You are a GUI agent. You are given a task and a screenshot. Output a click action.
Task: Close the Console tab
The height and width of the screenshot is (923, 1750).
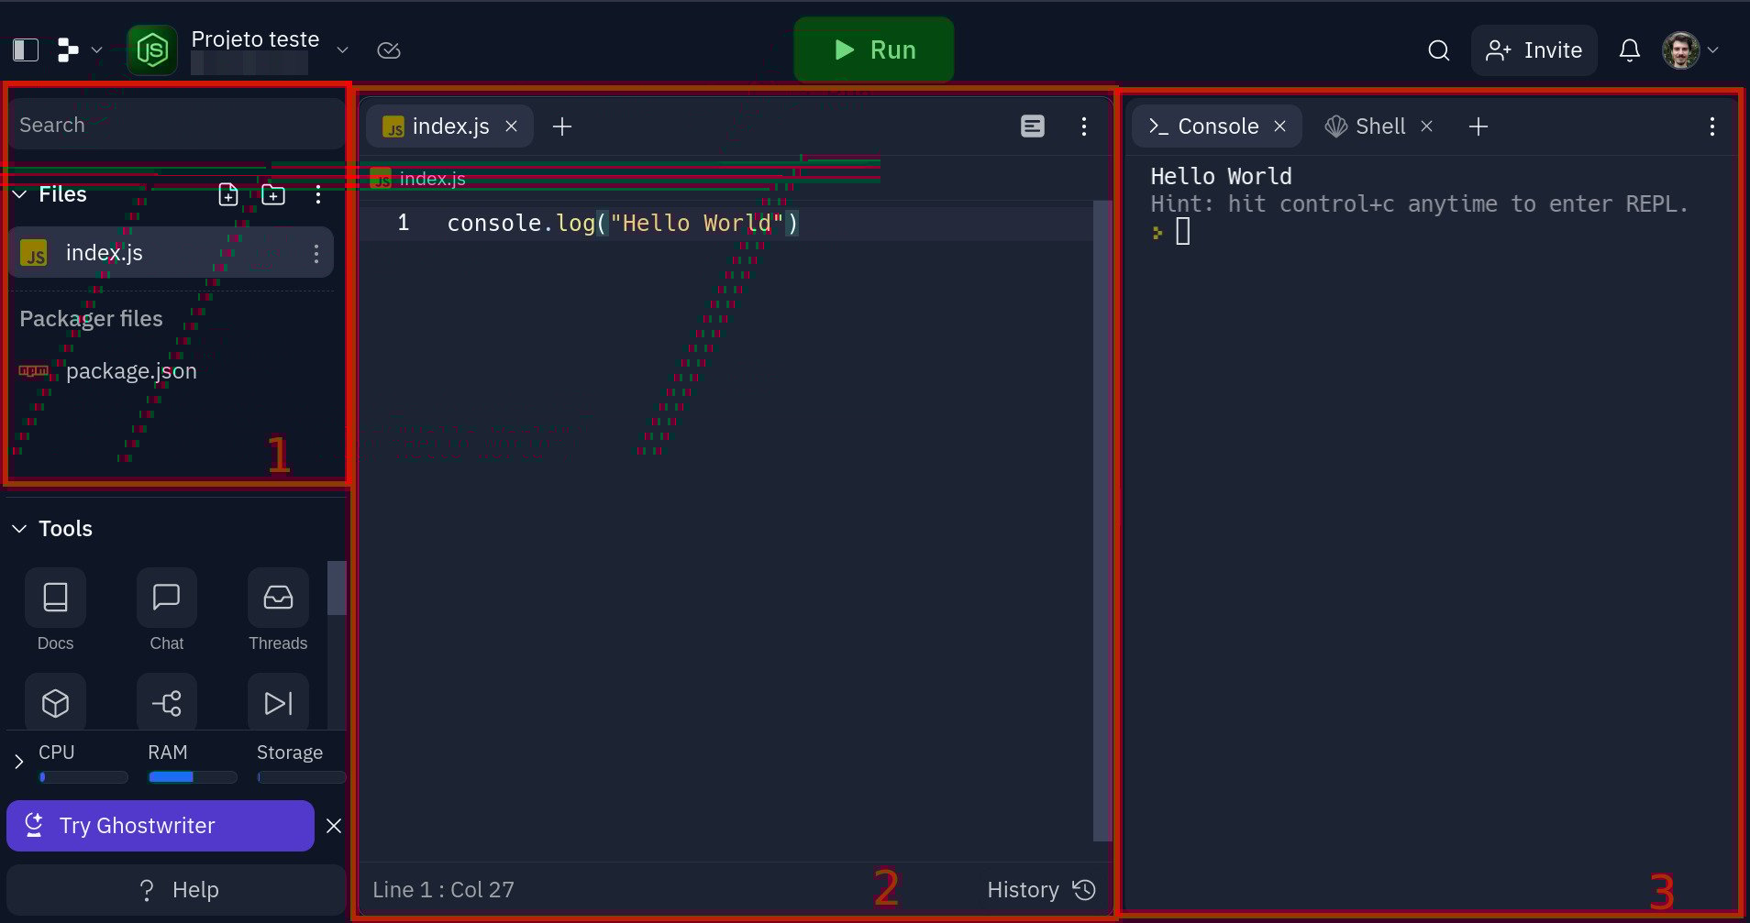1280,126
